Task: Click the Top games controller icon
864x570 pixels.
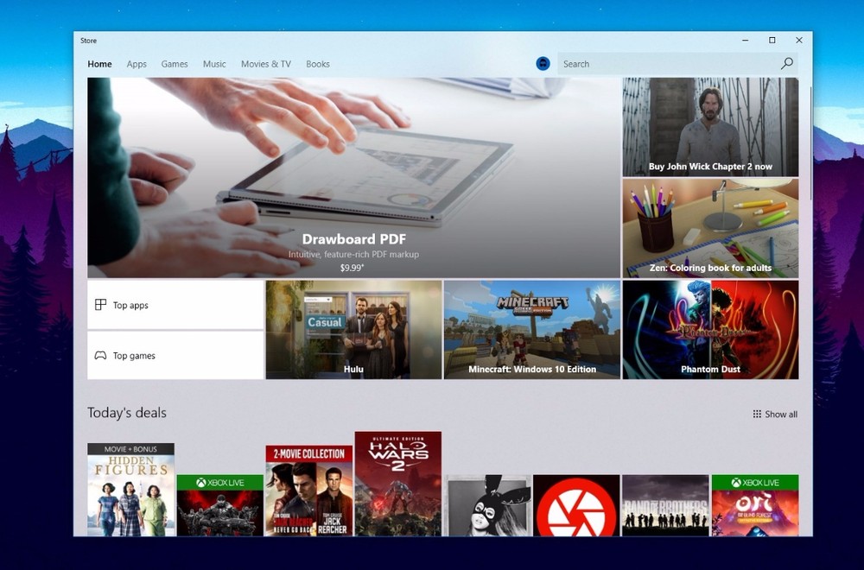Action: click(x=100, y=356)
